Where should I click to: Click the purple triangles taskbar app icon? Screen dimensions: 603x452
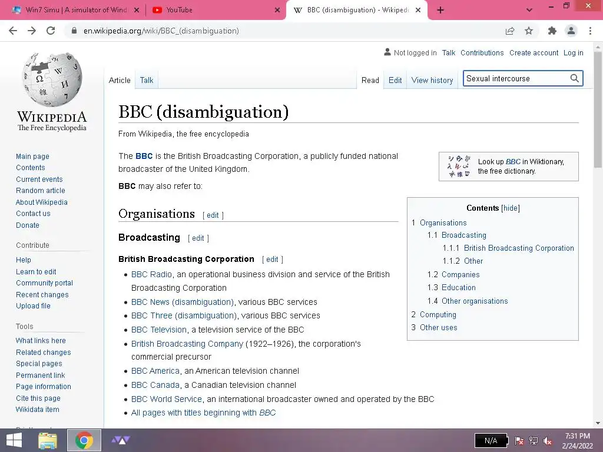click(x=121, y=440)
